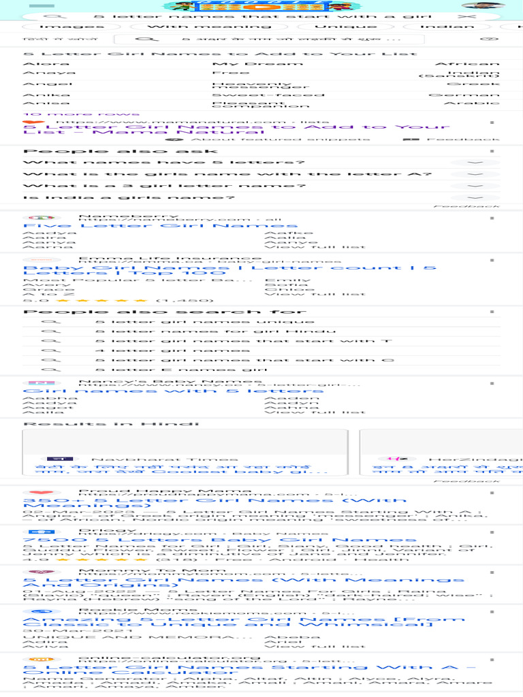The image size is (523, 697).
Task: Click the Nancy's Baby Names favicon
Action: (x=42, y=383)
